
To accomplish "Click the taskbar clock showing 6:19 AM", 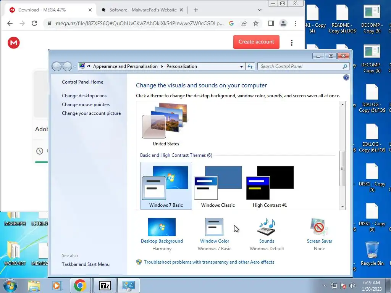I will point(372,286).
